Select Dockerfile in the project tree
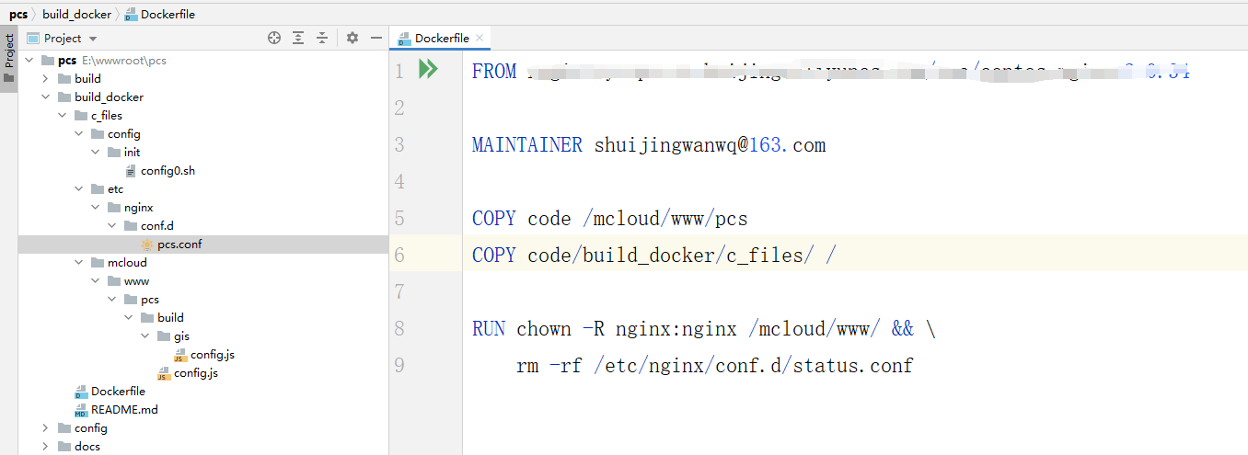The image size is (1248, 455). click(x=118, y=392)
